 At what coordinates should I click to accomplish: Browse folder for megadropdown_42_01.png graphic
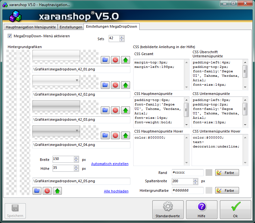[105, 60]
